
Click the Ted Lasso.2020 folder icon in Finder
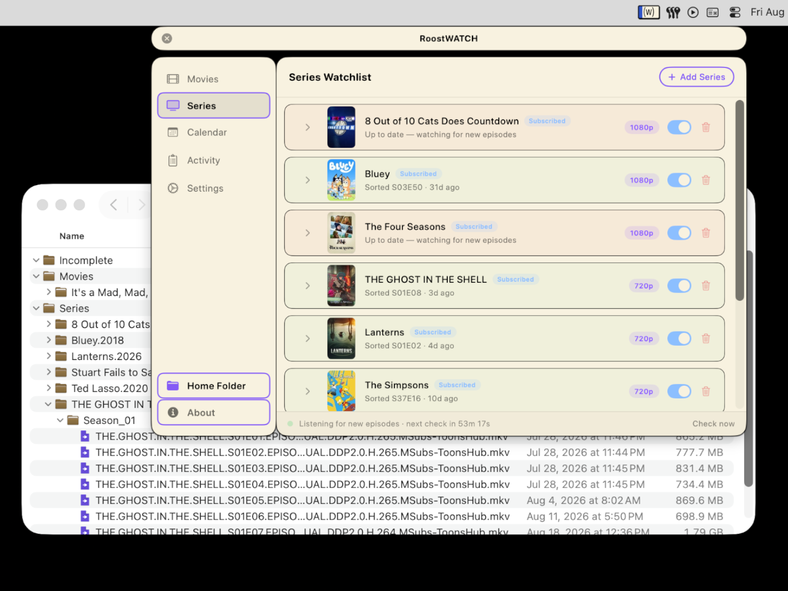(61, 388)
